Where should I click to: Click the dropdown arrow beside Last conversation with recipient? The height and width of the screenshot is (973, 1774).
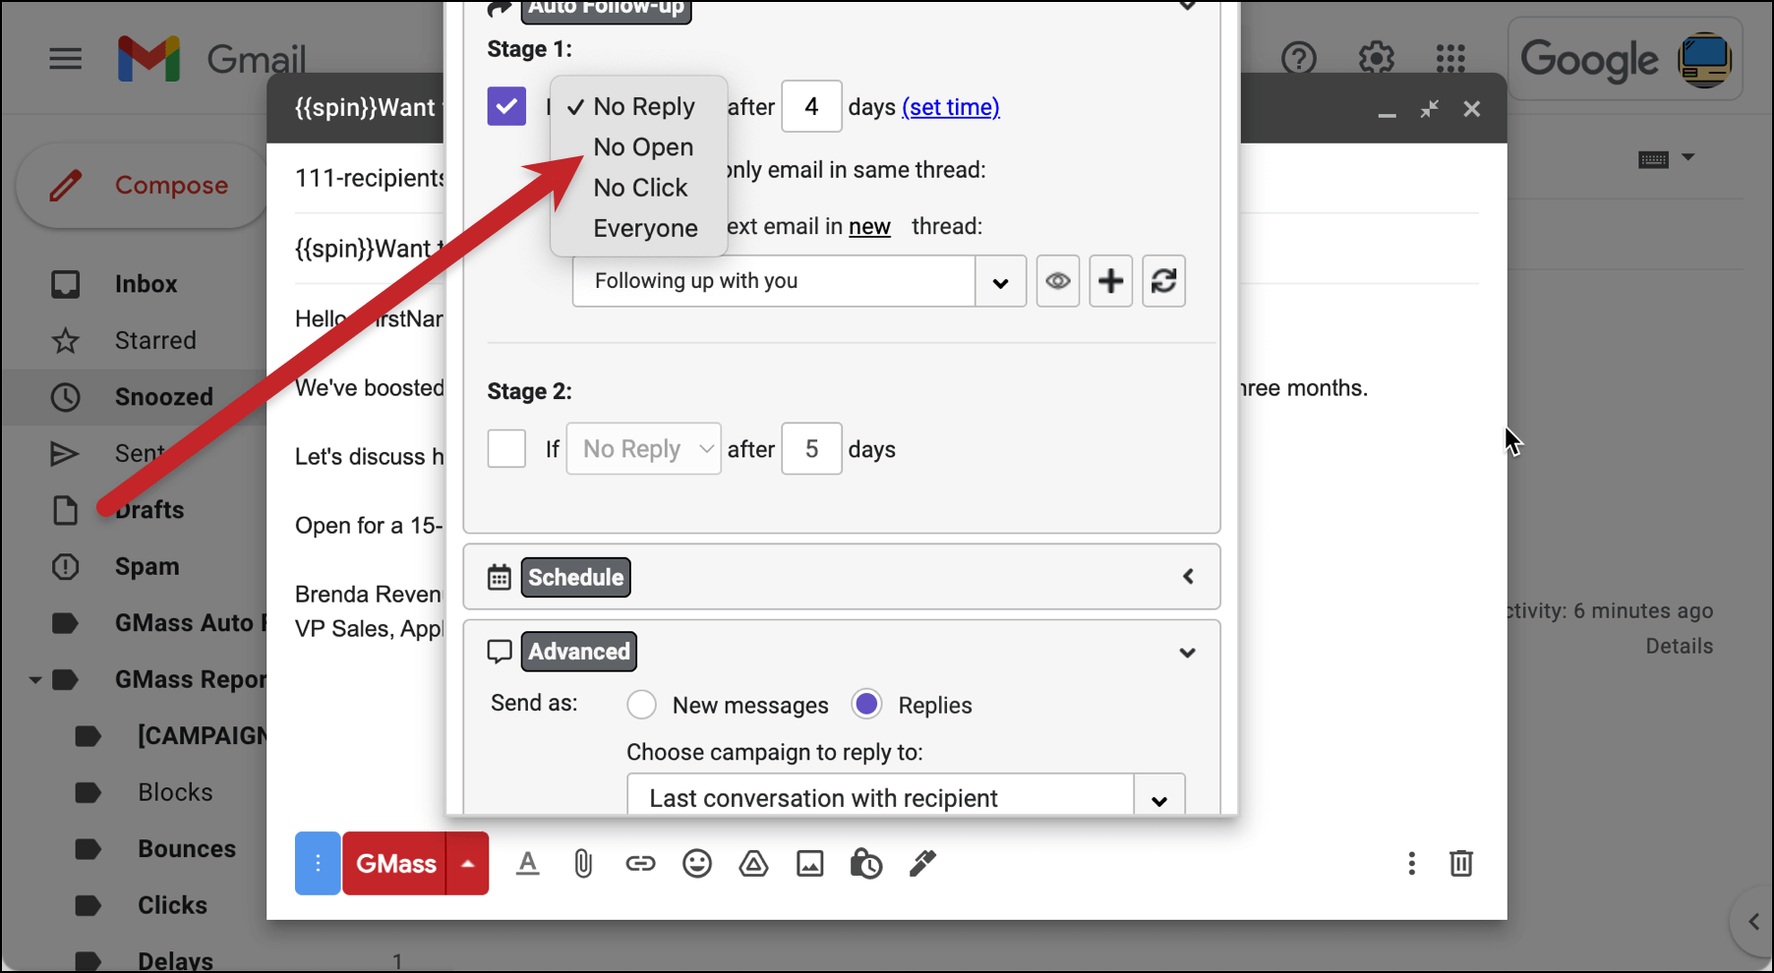click(x=1159, y=799)
